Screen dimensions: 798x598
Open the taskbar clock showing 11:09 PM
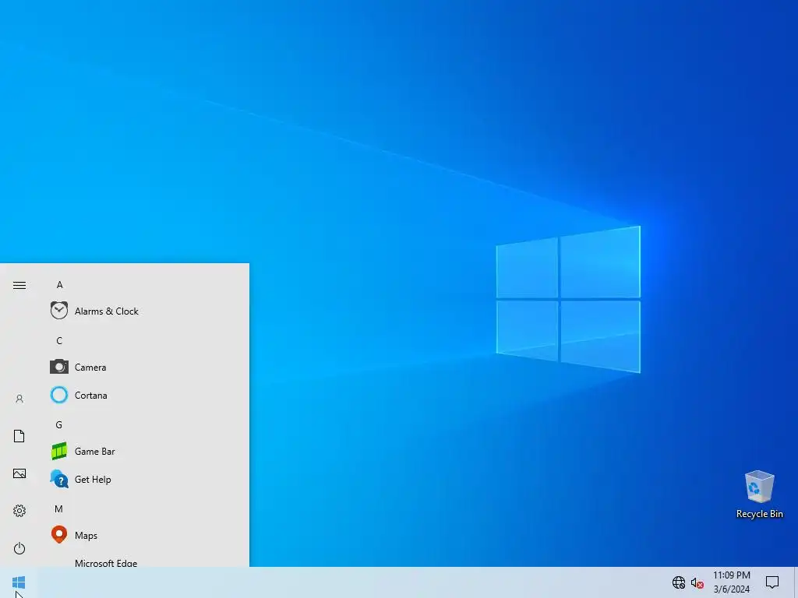(x=731, y=582)
